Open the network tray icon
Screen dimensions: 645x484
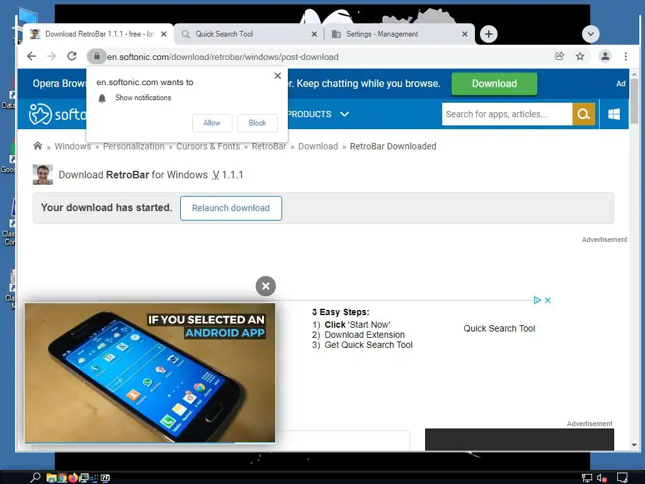coord(586,478)
